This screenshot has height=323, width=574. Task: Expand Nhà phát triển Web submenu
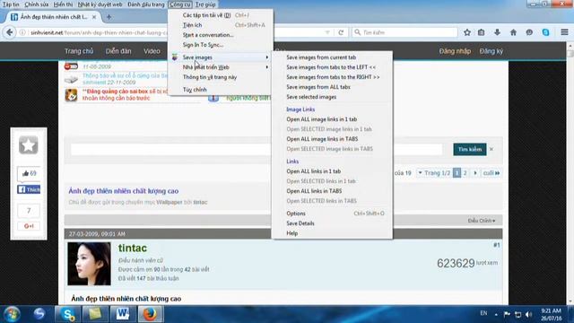coord(221,67)
